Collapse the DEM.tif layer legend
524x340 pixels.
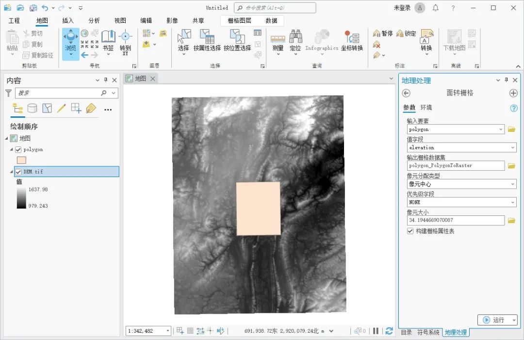pos(12,172)
